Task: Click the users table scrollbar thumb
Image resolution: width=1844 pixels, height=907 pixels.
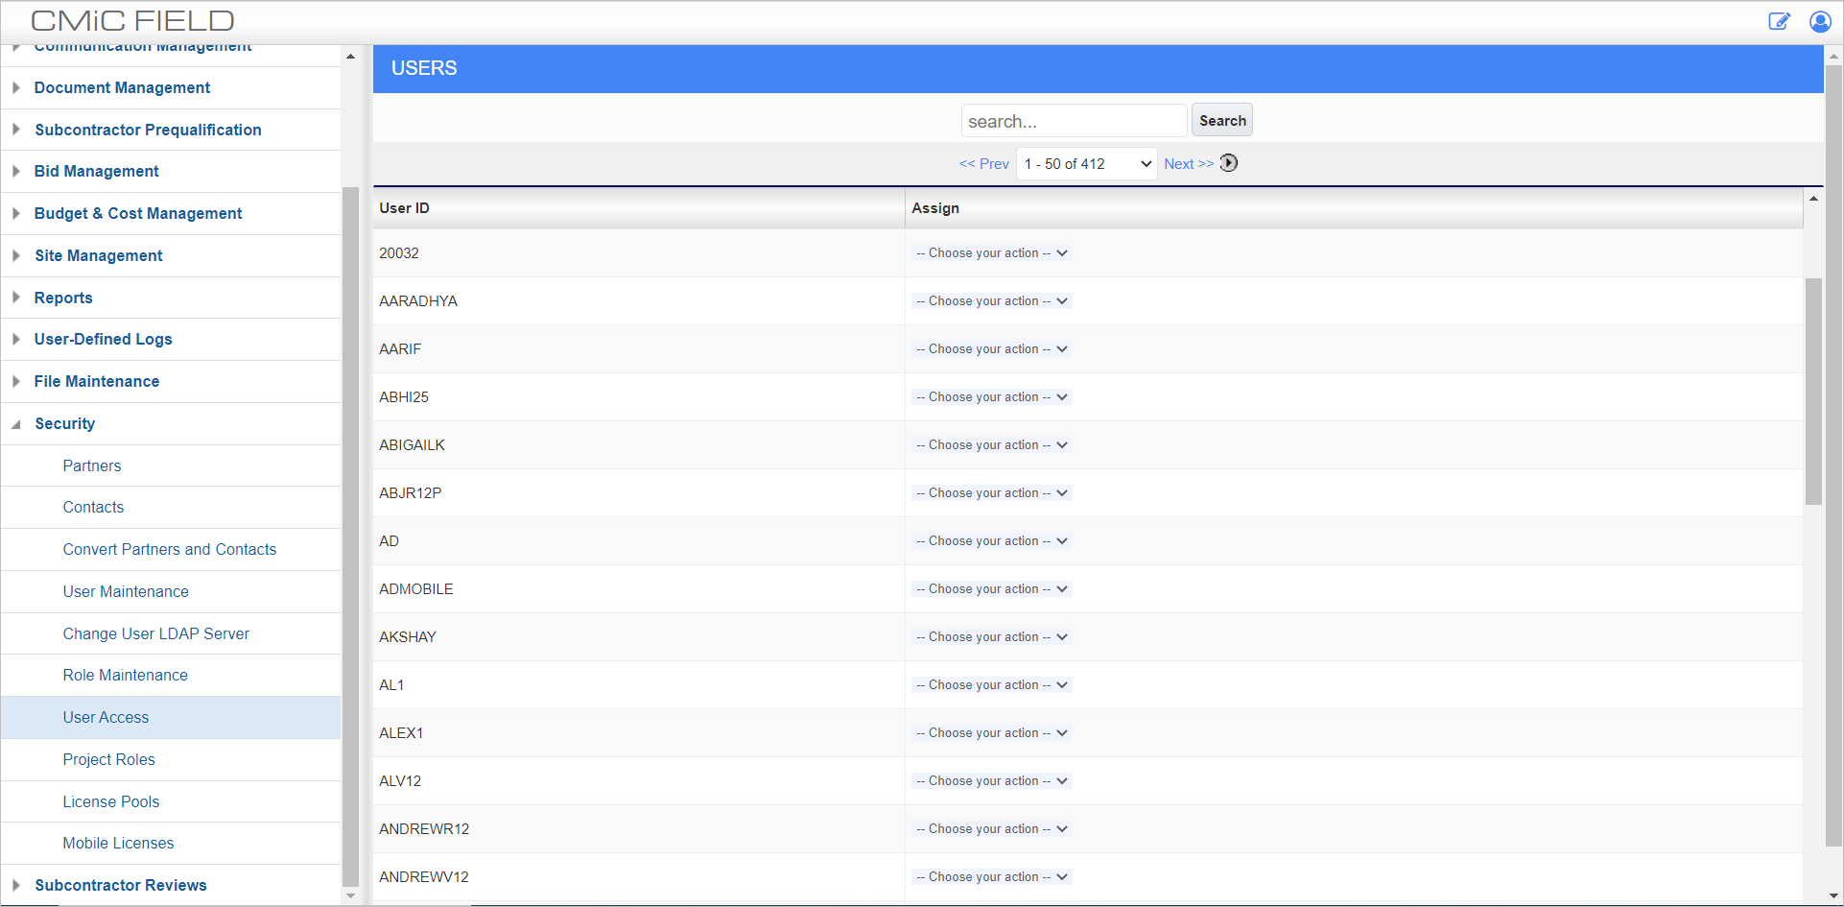Action: coord(1813,391)
